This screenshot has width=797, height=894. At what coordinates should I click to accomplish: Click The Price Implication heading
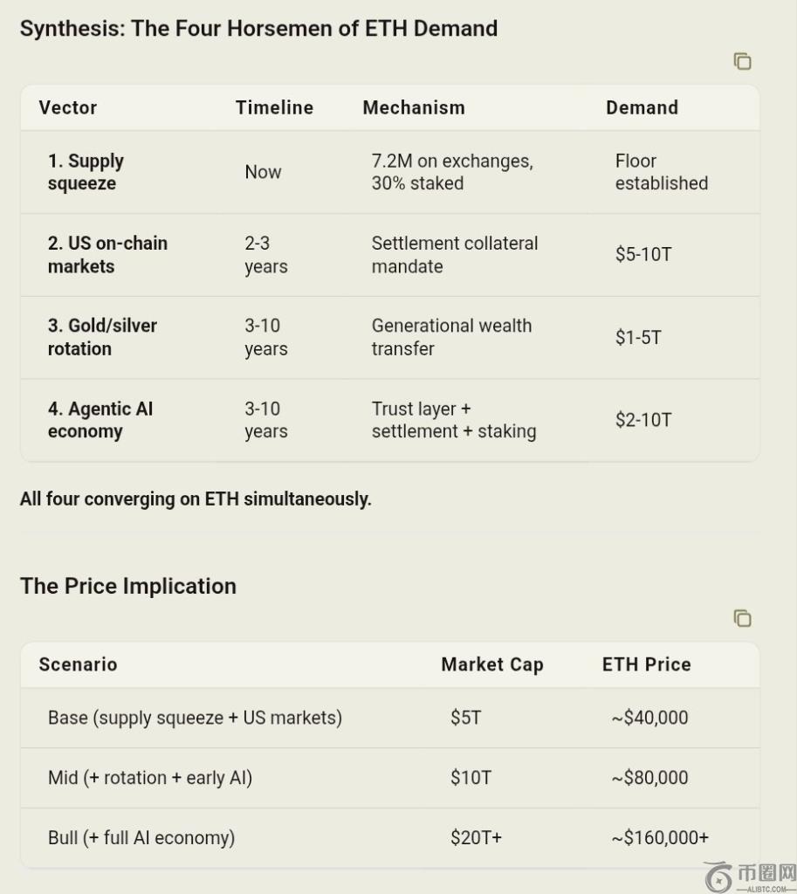click(128, 586)
